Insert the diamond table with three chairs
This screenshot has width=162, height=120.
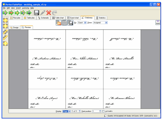click(x=5, y=43)
